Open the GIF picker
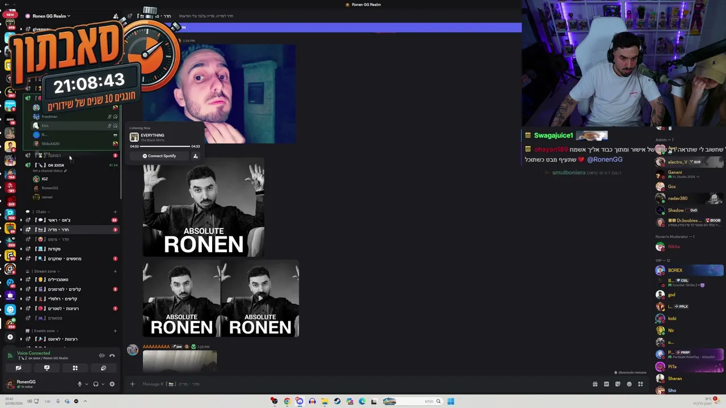The image size is (726, 408). [606, 384]
